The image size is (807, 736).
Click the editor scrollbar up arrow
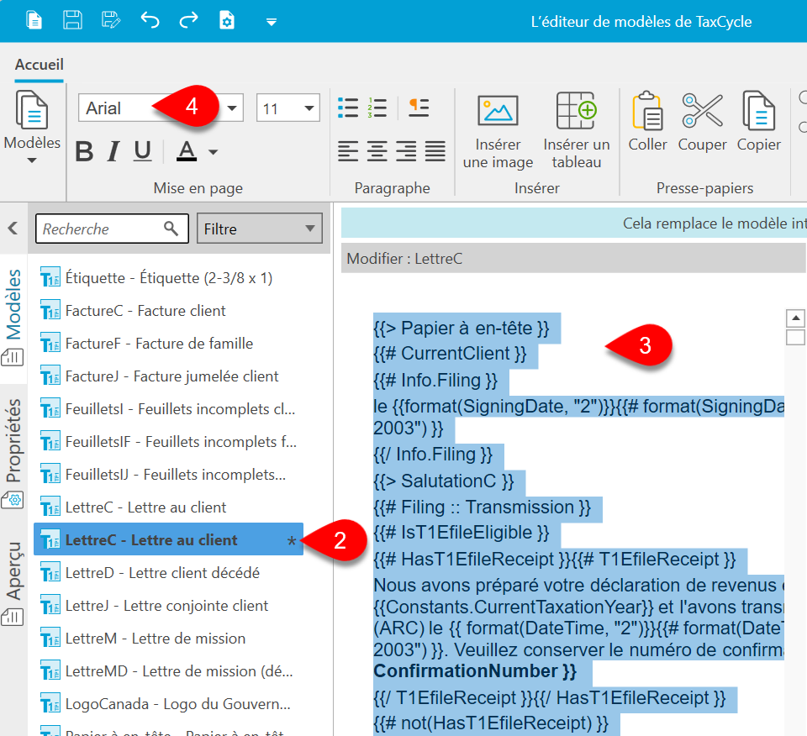[796, 318]
